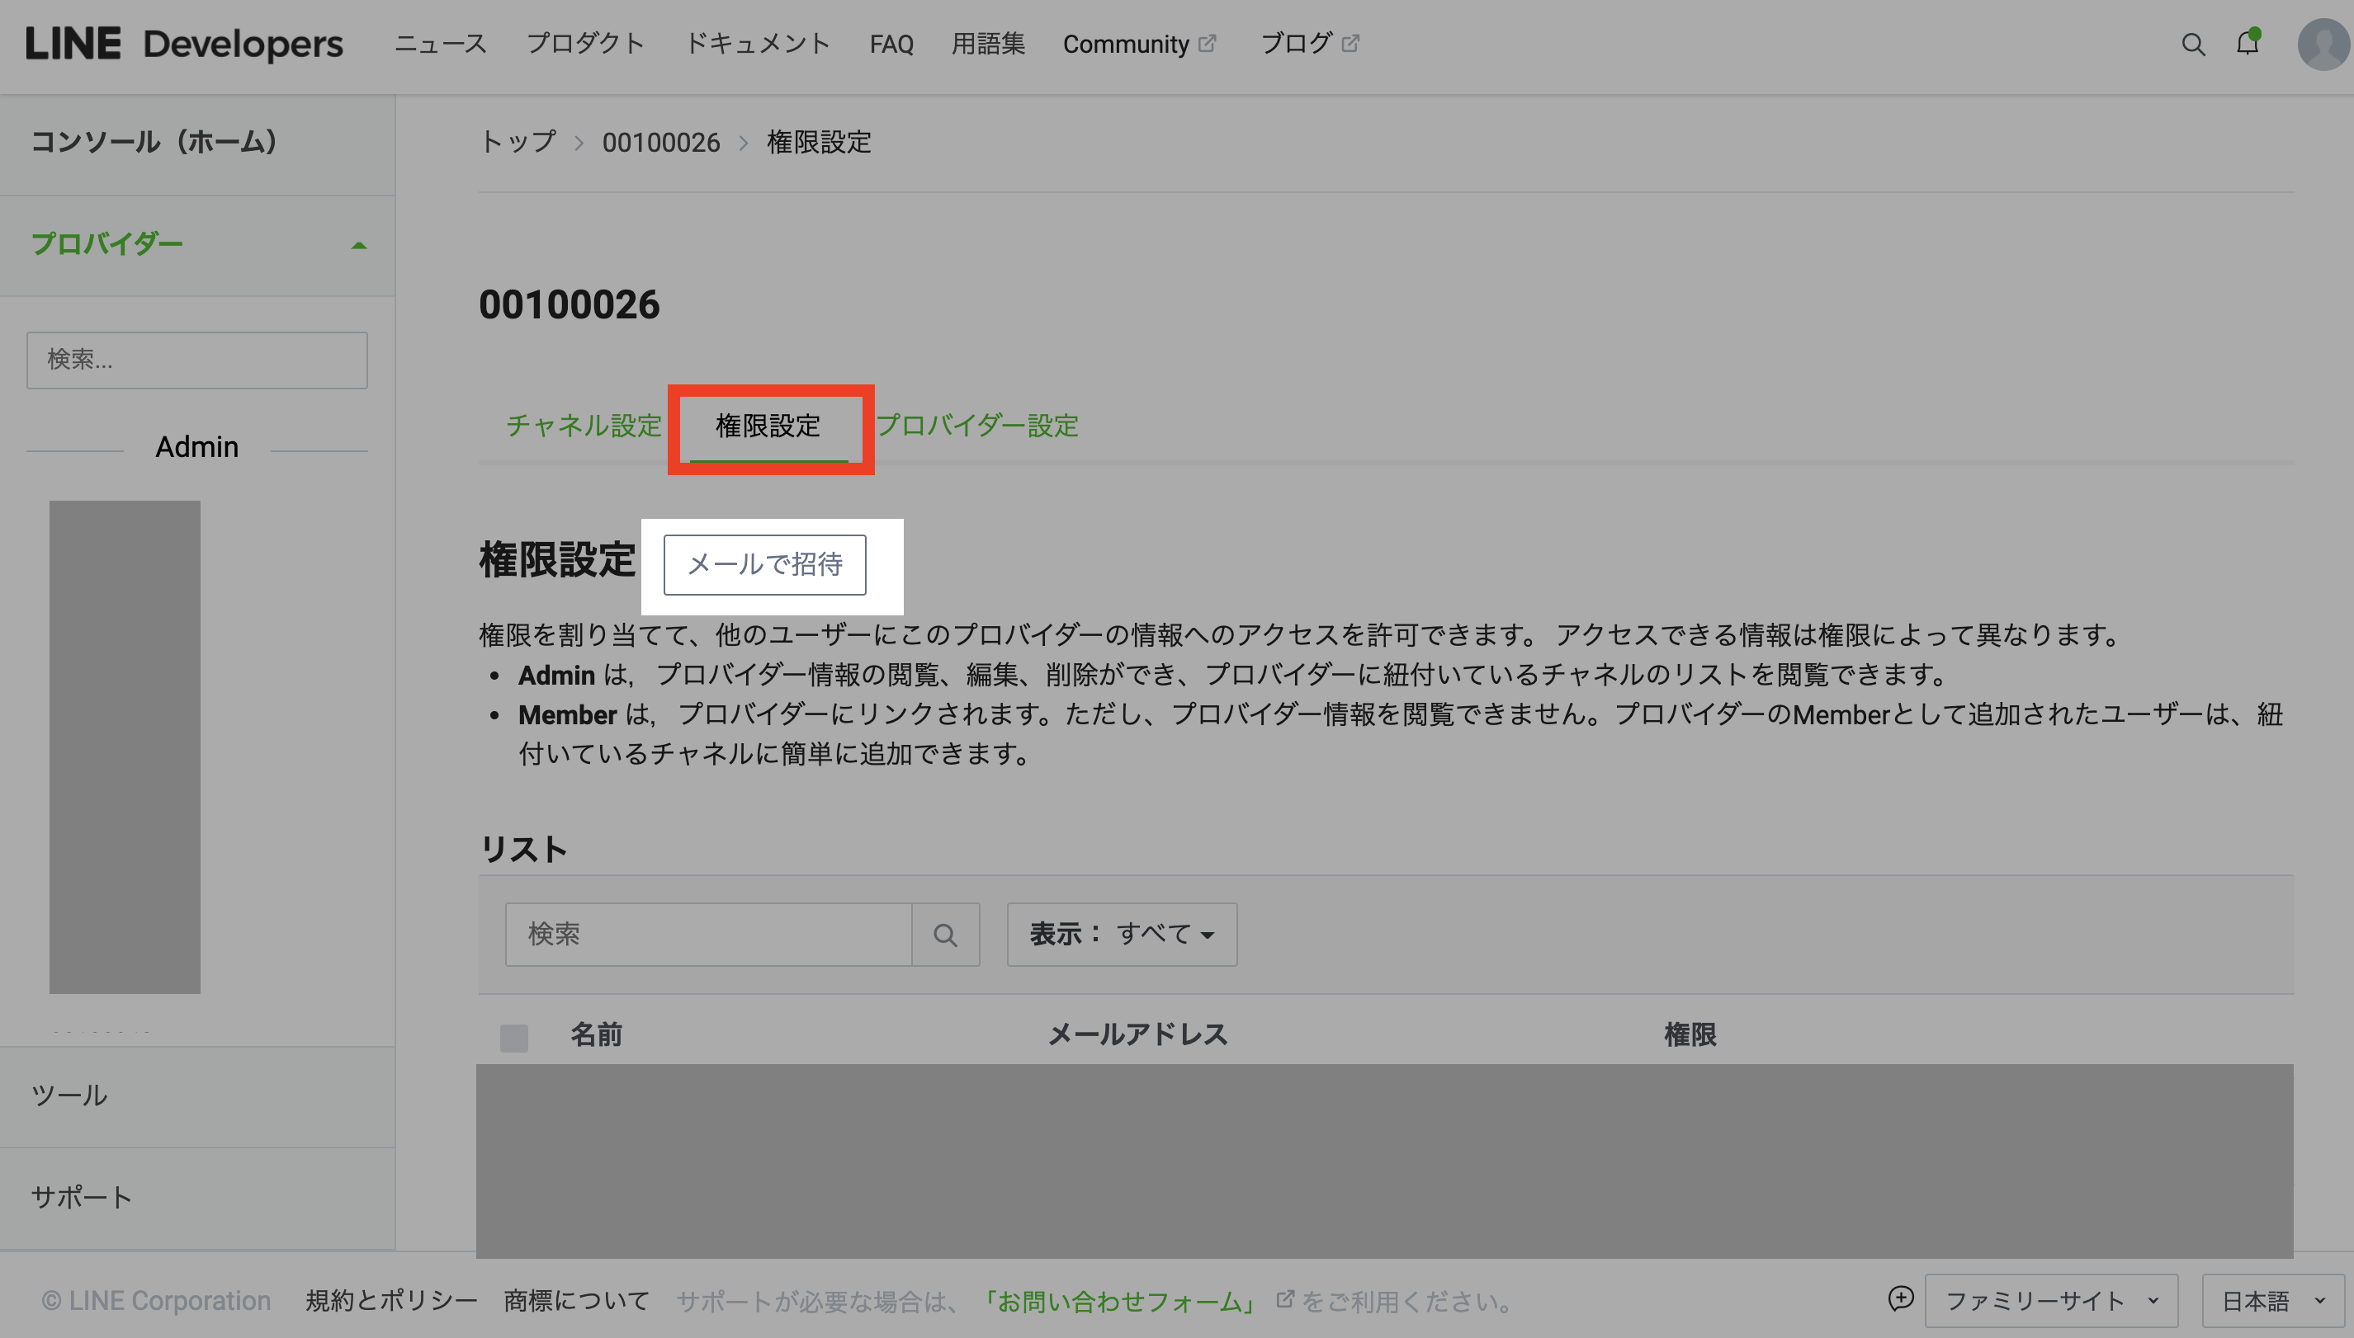Open the お問い合わせフォーム link

[1118, 1301]
